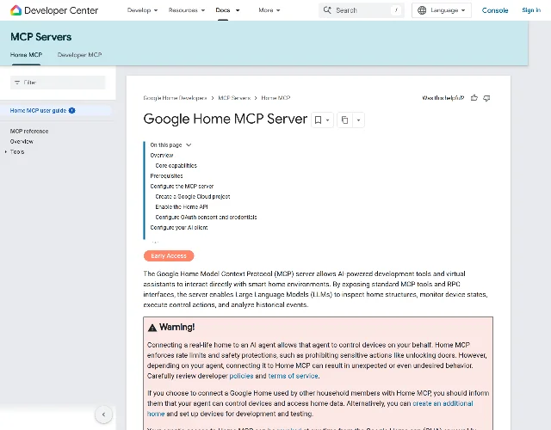Click MCP Servers breadcrumb link
The width and height of the screenshot is (551, 430).
(234, 98)
